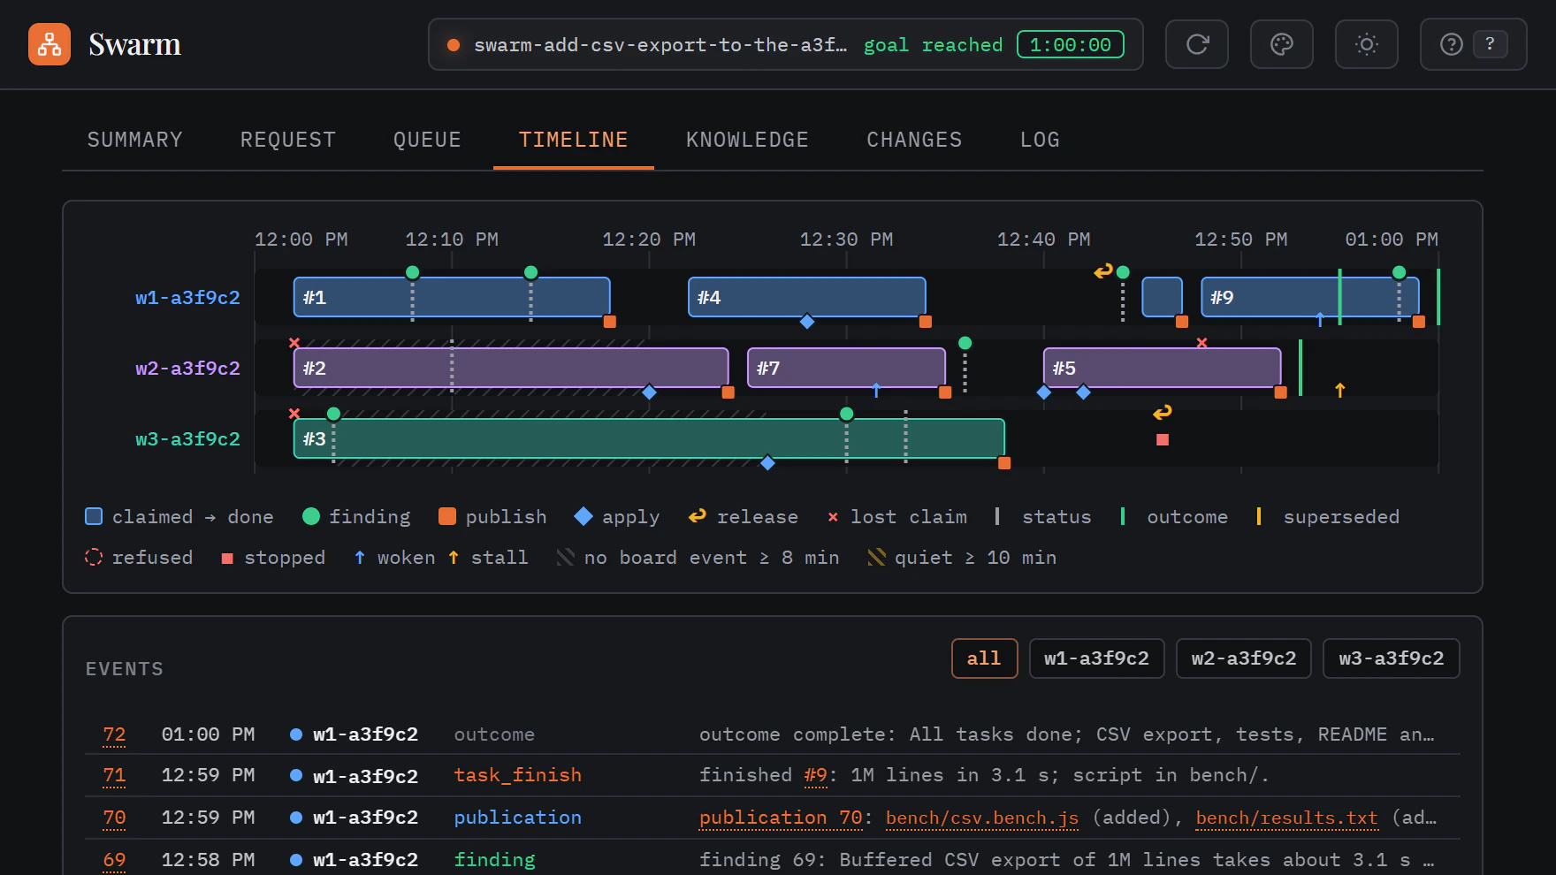The height and width of the screenshot is (875, 1556).
Task: Click the w3-a3f9c2 worker row label
Action: point(187,439)
